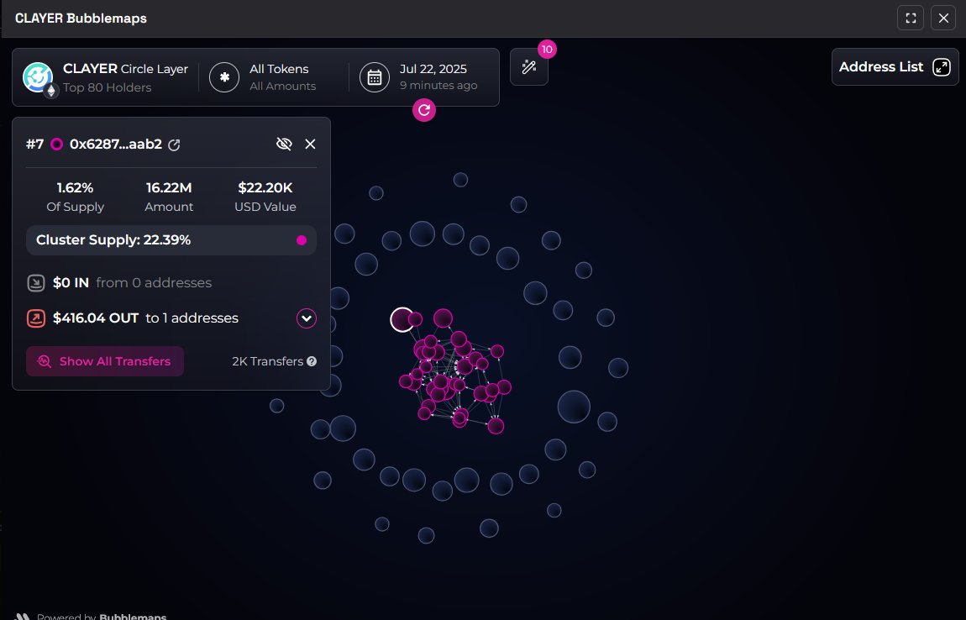Viewport: 966px width, 620px height.
Task: Click the Jul 22, 2025 date text
Action: [x=433, y=69]
